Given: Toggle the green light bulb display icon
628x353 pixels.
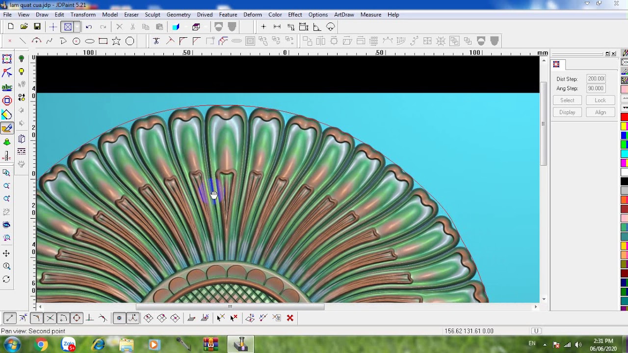Looking at the screenshot, I should [x=21, y=59].
